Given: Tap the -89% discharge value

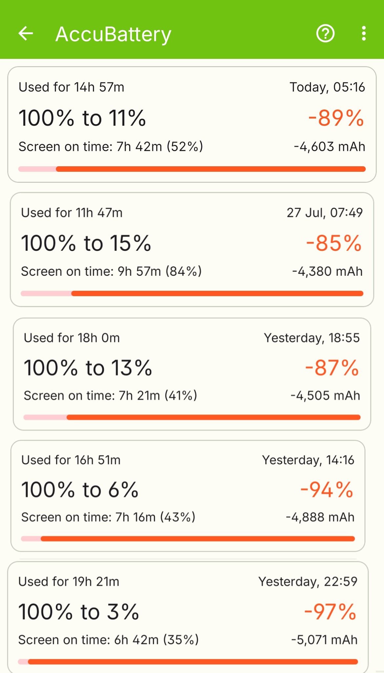Looking at the screenshot, I should point(336,118).
